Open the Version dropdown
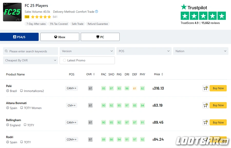 tap(87, 51)
